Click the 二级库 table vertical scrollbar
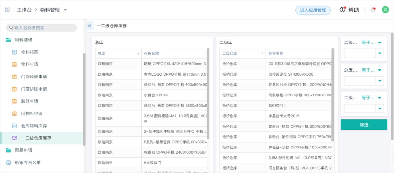The width and height of the screenshot is (394, 173). 333,95
